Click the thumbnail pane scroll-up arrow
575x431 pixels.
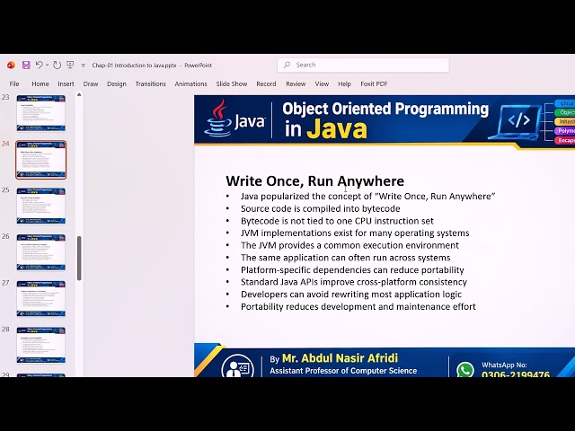[79, 95]
